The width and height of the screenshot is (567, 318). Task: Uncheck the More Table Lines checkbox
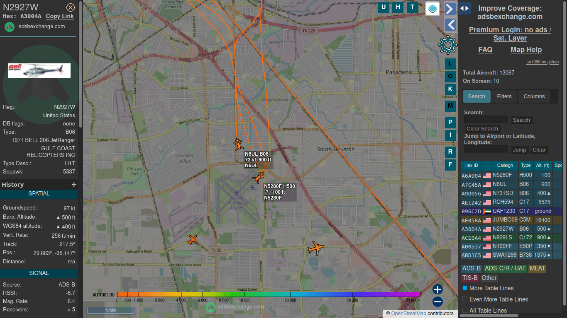[465, 288]
